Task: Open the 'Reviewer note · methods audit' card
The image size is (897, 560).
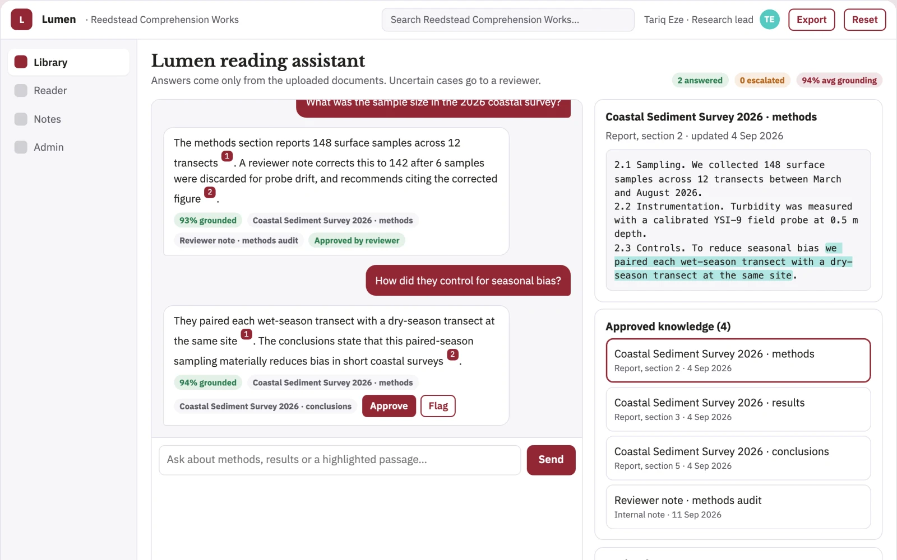Action: click(738, 507)
